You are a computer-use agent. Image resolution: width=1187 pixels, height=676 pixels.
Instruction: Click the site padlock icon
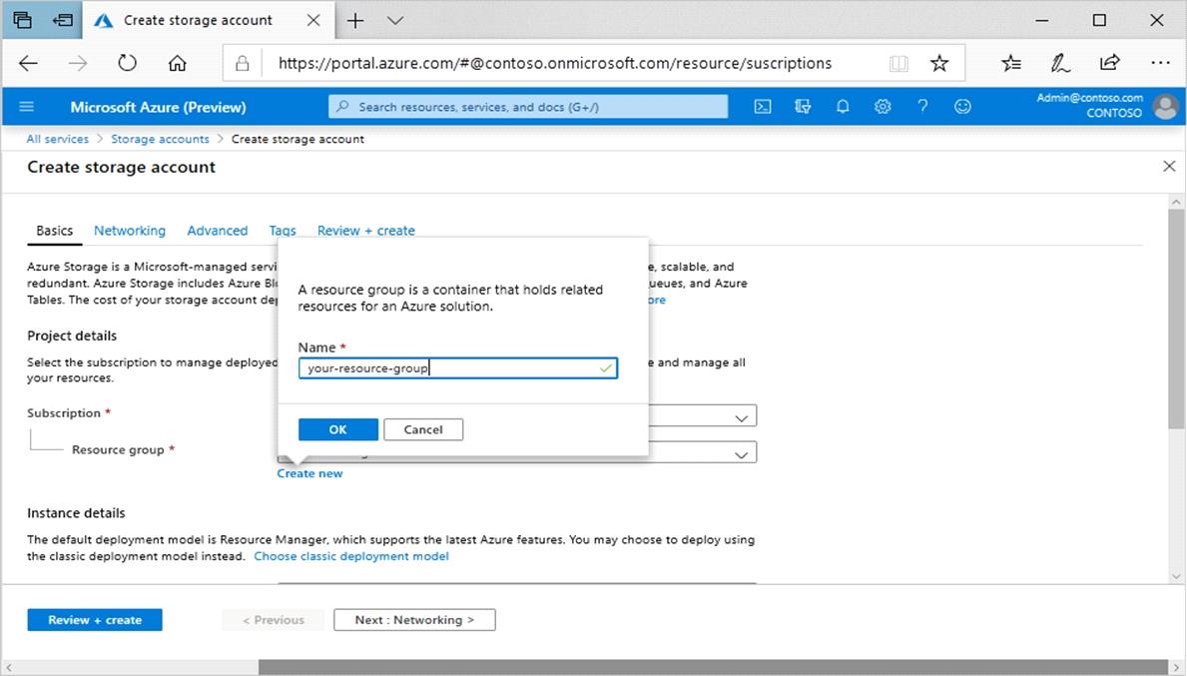pyautogui.click(x=243, y=63)
